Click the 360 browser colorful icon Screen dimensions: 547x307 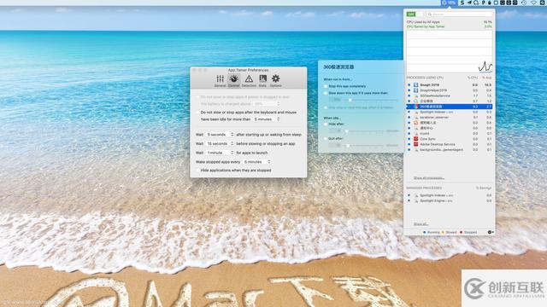tap(416, 107)
